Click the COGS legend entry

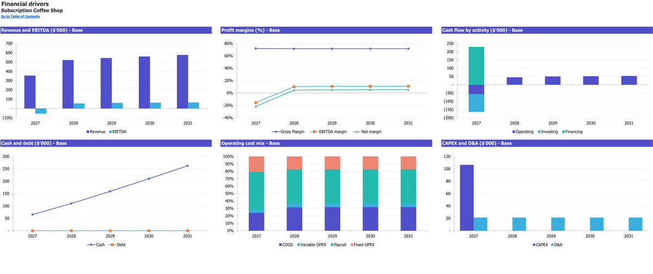[x=287, y=245]
